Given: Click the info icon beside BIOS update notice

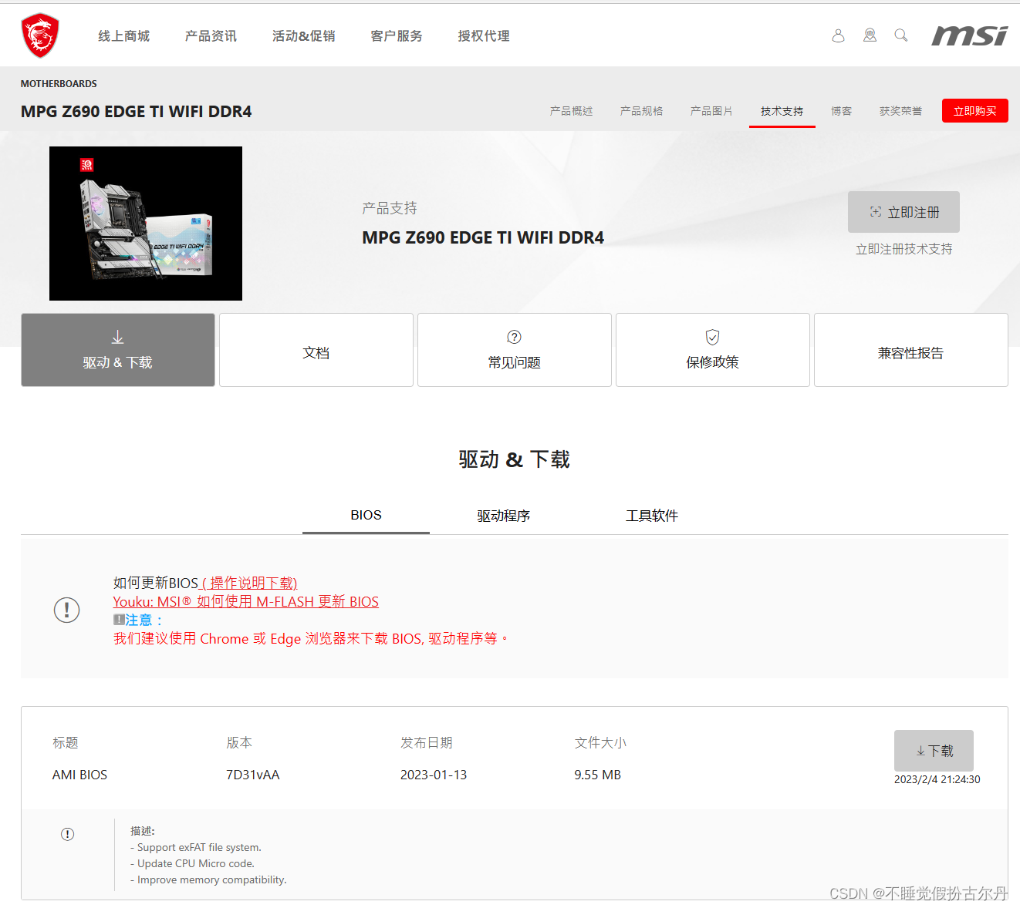Looking at the screenshot, I should coord(67,610).
